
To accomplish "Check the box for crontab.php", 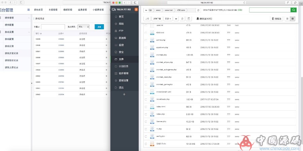I will tap(146, 55).
